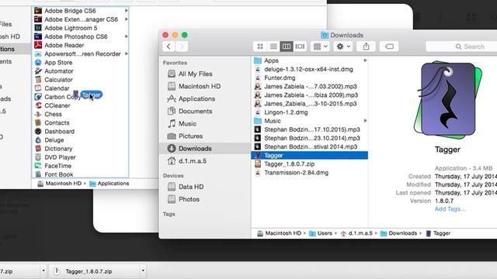The height and width of the screenshot is (279, 497).
Task: Select column view in Downloads toolbar
Action: 287,46
